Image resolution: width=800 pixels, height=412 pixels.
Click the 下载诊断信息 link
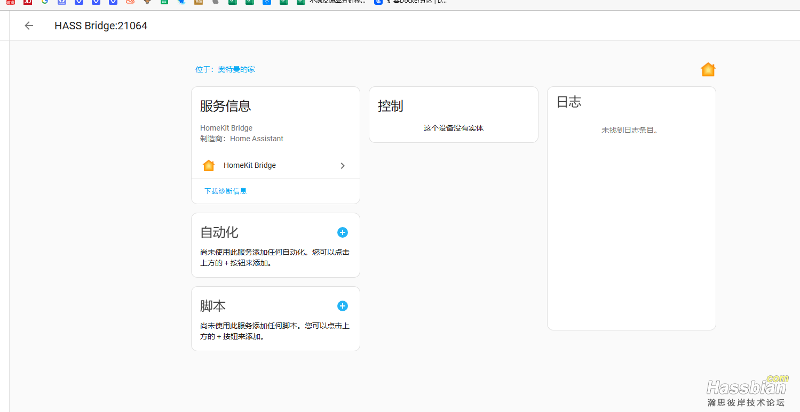(x=225, y=191)
